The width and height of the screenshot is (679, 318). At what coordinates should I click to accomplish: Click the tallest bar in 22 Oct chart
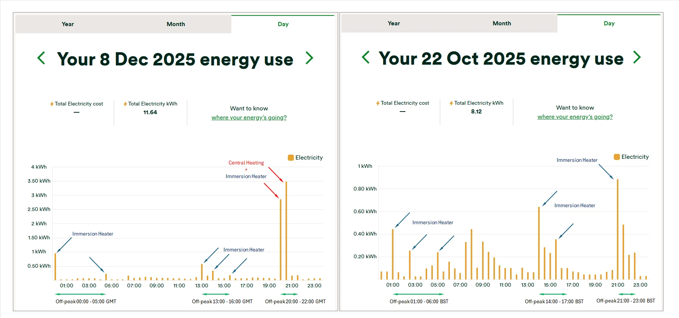[618, 229]
